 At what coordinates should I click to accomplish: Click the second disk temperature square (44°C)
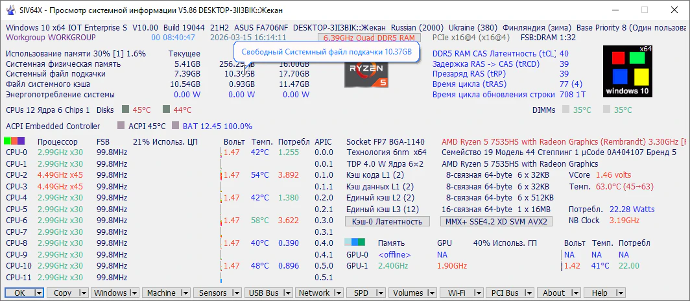pyautogui.click(x=167, y=110)
